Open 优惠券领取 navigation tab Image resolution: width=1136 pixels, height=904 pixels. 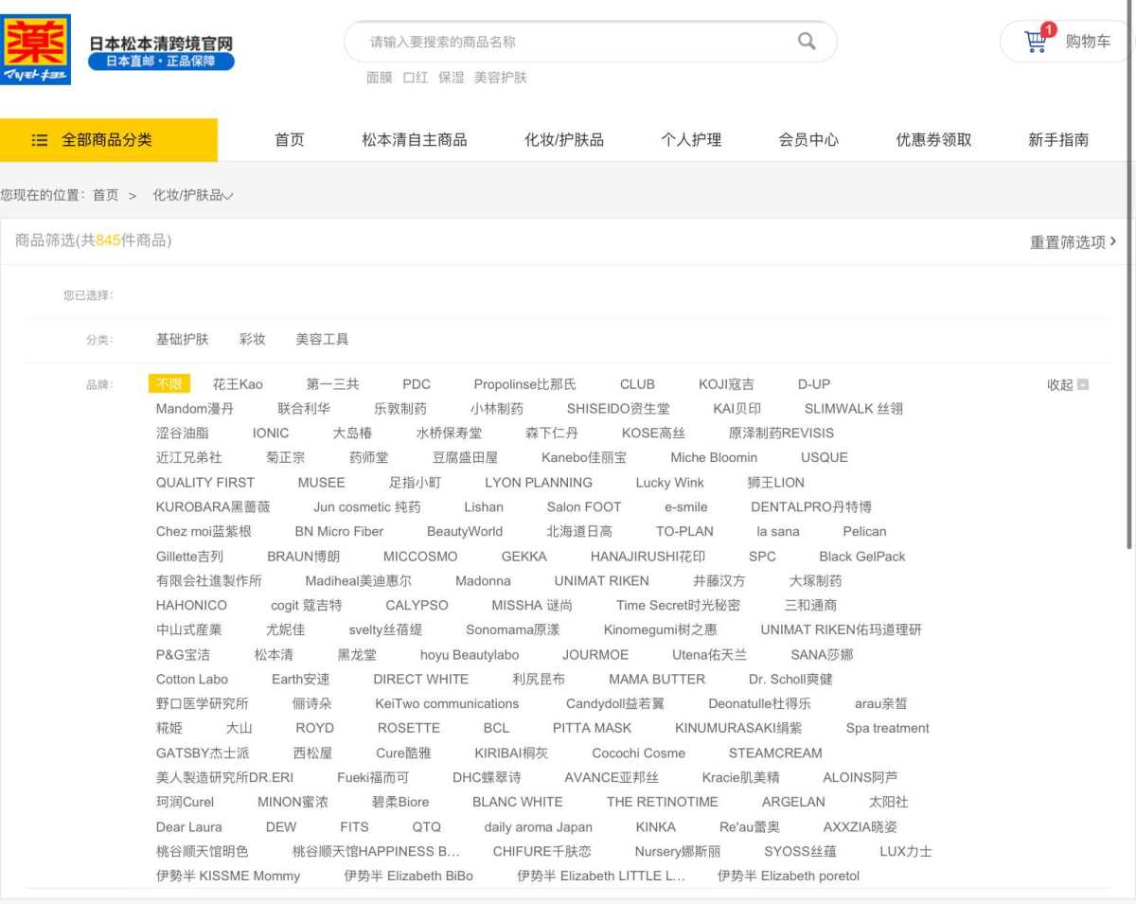[x=933, y=140]
